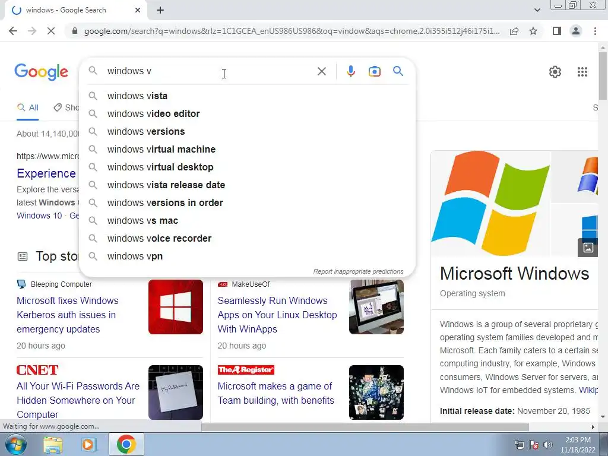Expand the tab search chevron

tap(537, 10)
